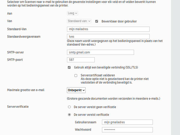Click the SMTP-poort field showing 587
This screenshot has height=135, width=180.
tap(81, 60)
